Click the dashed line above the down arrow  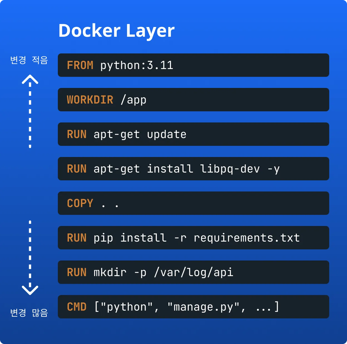[30, 250]
